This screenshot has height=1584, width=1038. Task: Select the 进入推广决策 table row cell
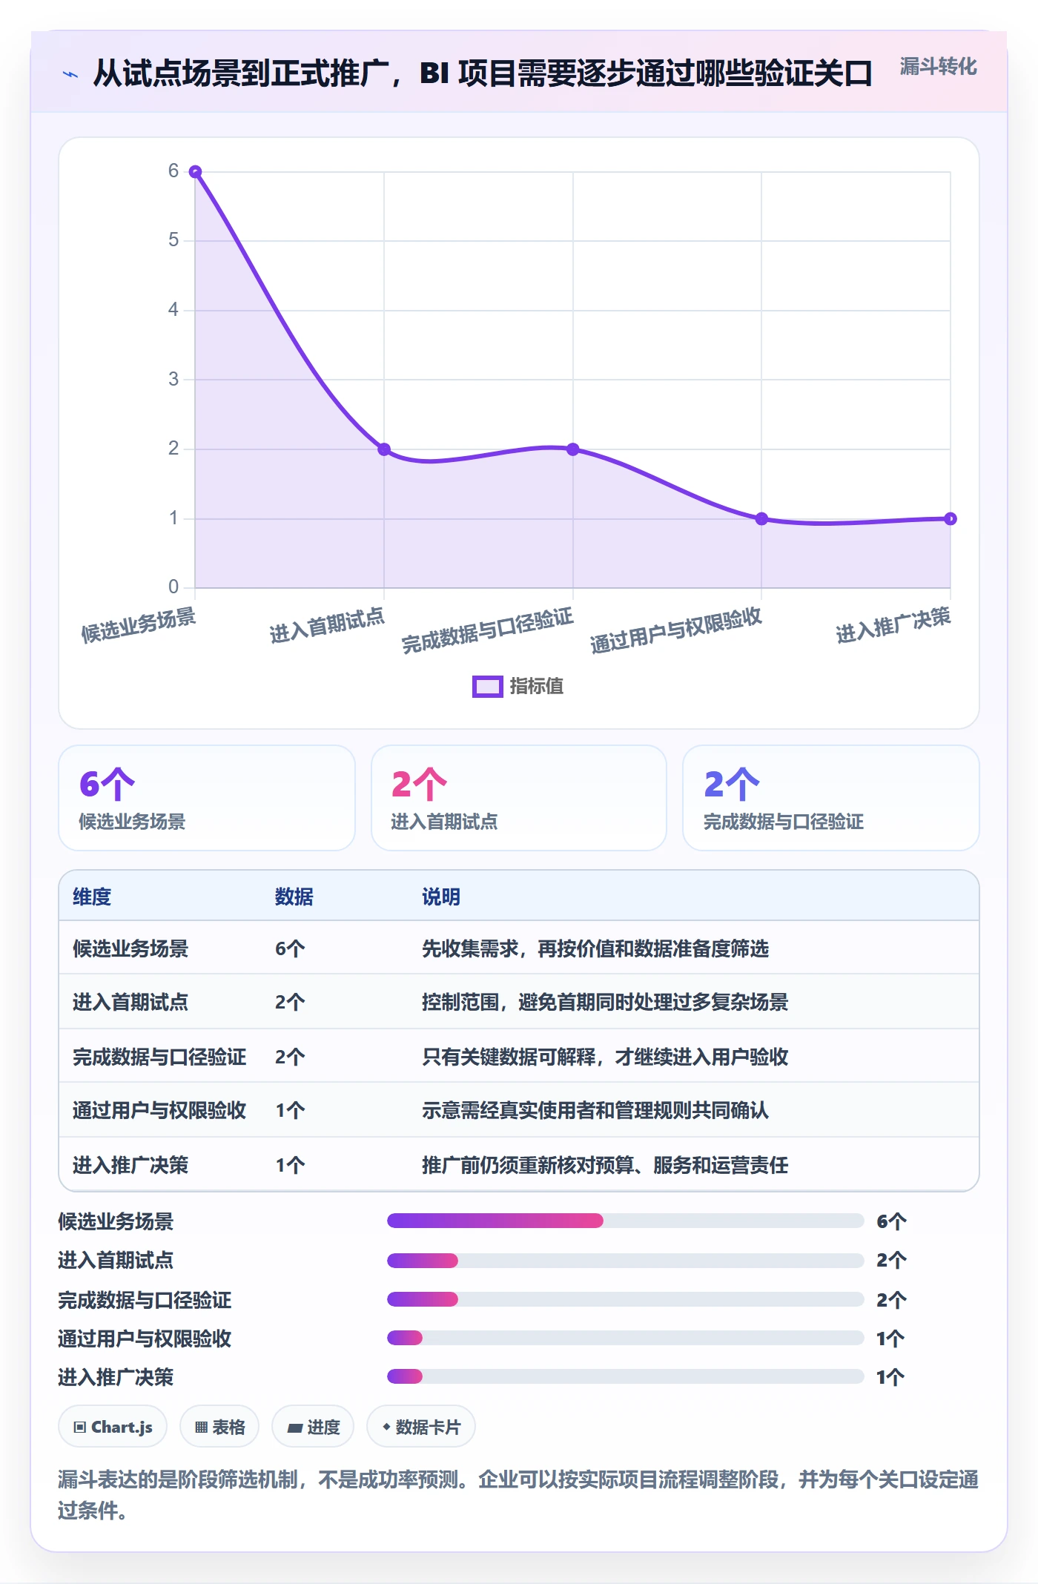(x=130, y=1165)
